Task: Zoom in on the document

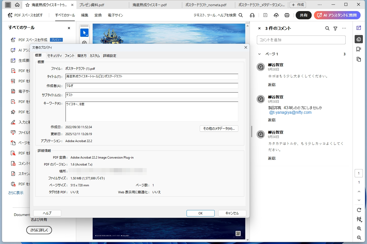Action: click(359, 228)
